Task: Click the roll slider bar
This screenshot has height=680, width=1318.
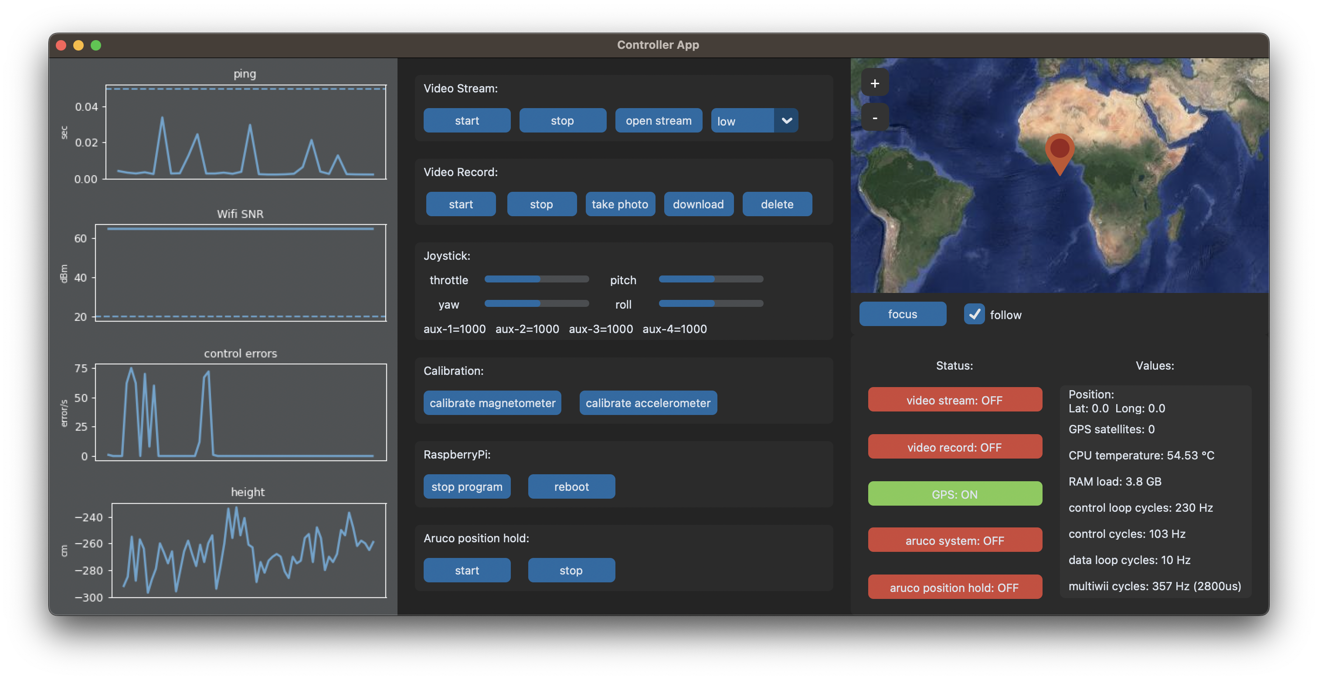Action: tap(711, 303)
